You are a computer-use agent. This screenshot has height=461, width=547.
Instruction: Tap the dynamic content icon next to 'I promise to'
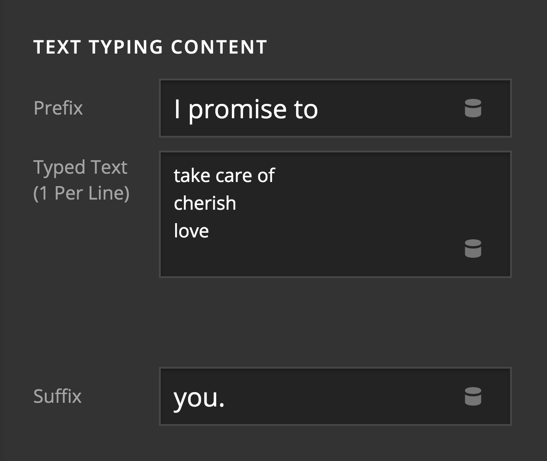[473, 109]
